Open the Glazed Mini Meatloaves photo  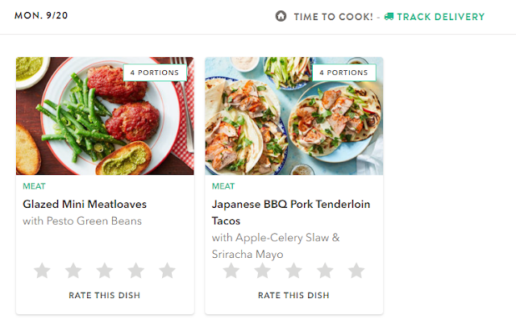[105, 116]
